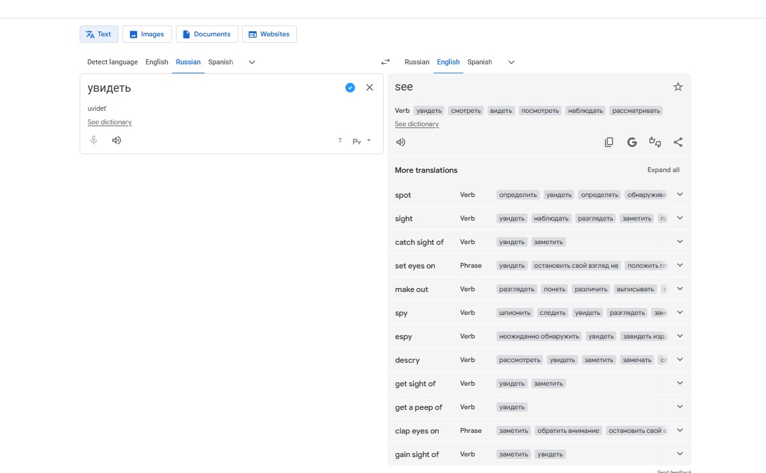766x473 pixels.
Task: Expand the 'make out' row
Action: coord(680,289)
